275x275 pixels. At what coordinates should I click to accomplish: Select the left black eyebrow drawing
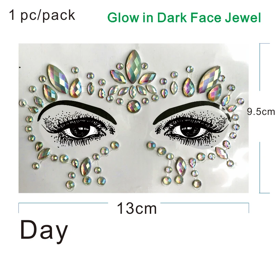(77, 110)
